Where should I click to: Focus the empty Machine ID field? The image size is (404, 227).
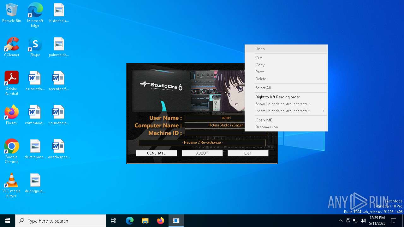click(226, 133)
